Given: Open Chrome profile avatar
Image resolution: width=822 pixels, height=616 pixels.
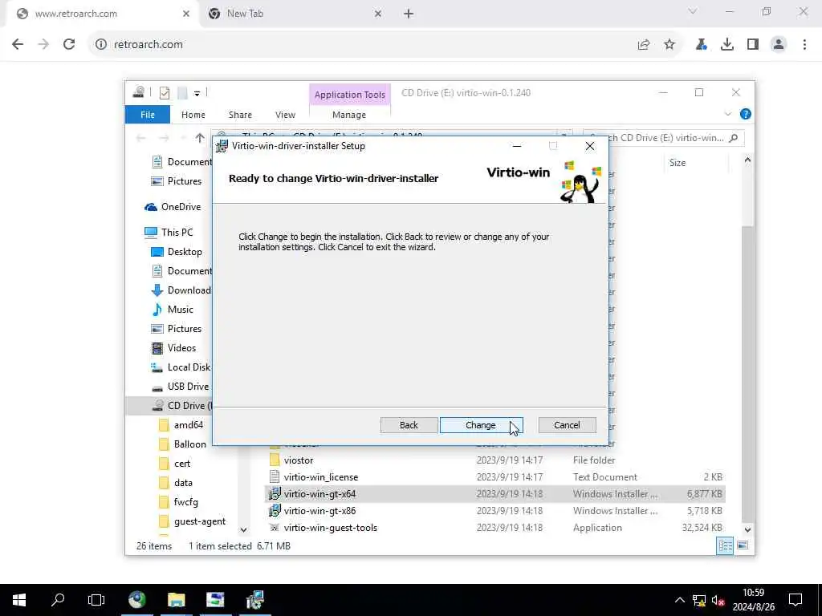Looking at the screenshot, I should (779, 45).
